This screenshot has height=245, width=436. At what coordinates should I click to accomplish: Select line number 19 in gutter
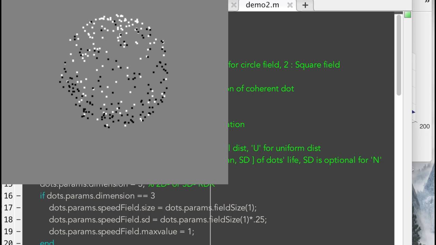8,232
